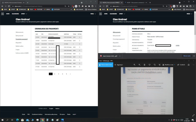Screen dimensions: 196x122
Task: Open the extensions puzzle icon in right Chrome
Action: click(x=187, y=6)
